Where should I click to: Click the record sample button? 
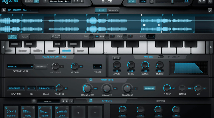coord(4,10)
